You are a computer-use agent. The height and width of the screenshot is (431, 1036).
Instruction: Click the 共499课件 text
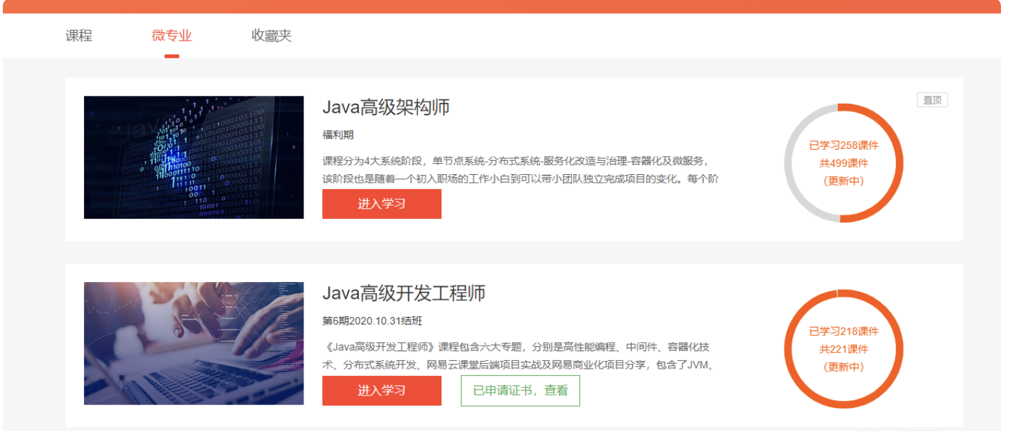point(844,163)
